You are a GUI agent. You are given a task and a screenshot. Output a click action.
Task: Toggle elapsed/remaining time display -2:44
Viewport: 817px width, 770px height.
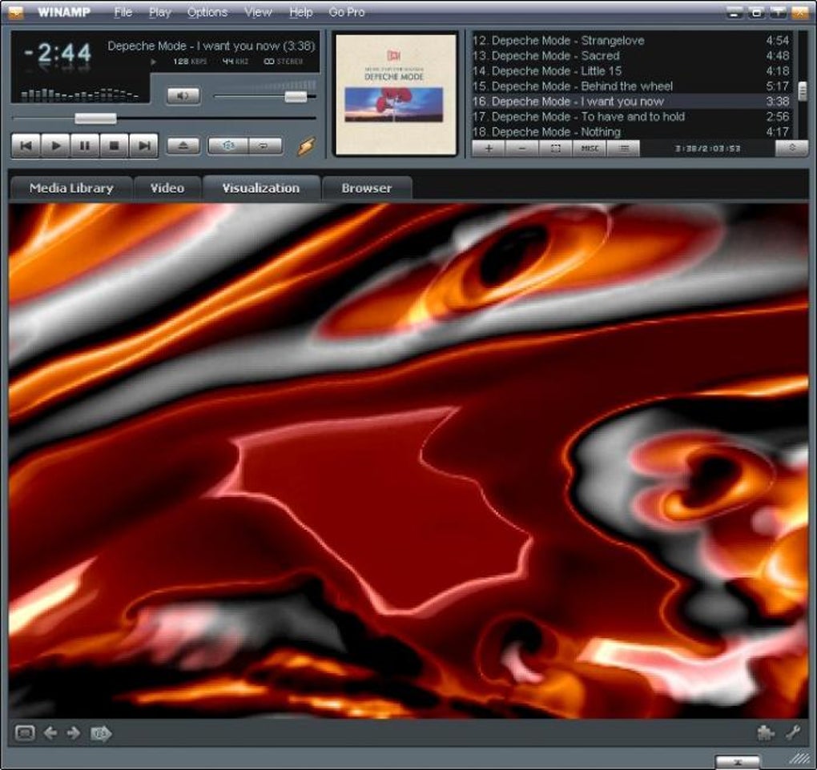58,53
